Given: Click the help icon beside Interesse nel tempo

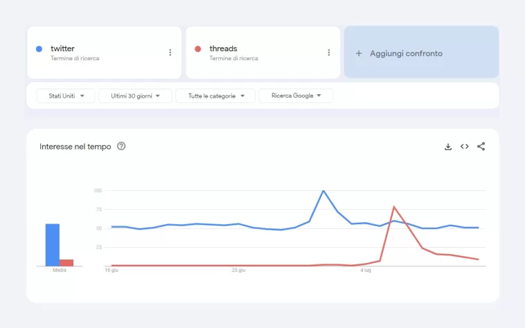Looking at the screenshot, I should point(121,146).
